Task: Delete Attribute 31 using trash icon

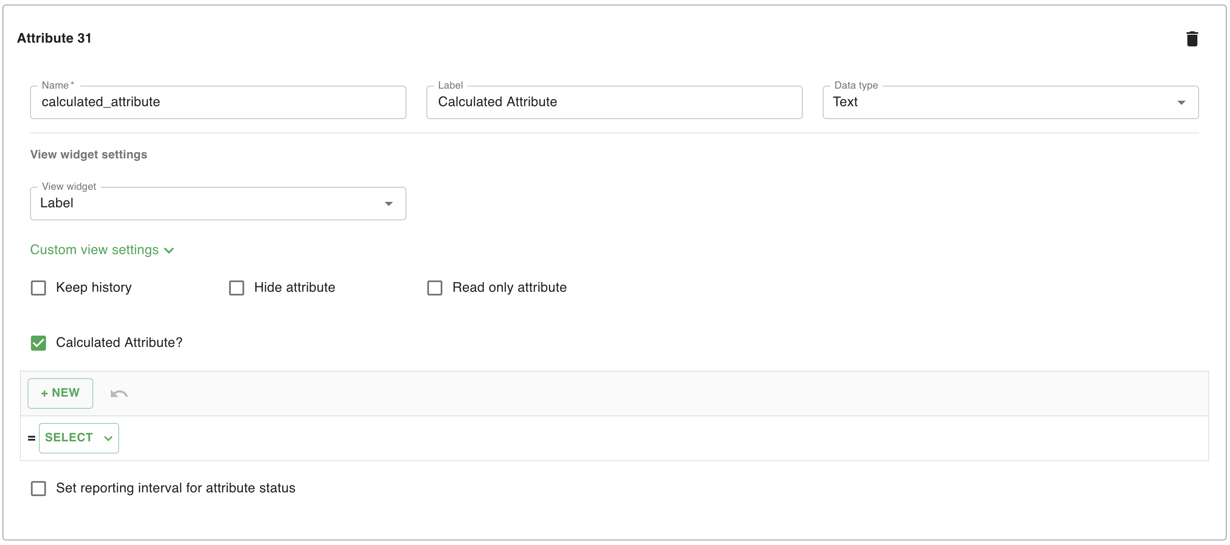Action: [1192, 38]
